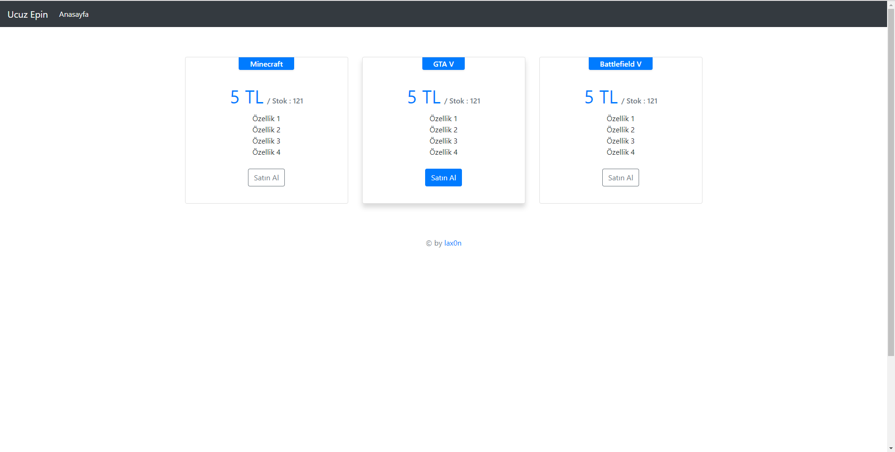Click Özellik 4 in the Battlefield V card
Viewport: 895px width, 452px height.
[x=620, y=152]
